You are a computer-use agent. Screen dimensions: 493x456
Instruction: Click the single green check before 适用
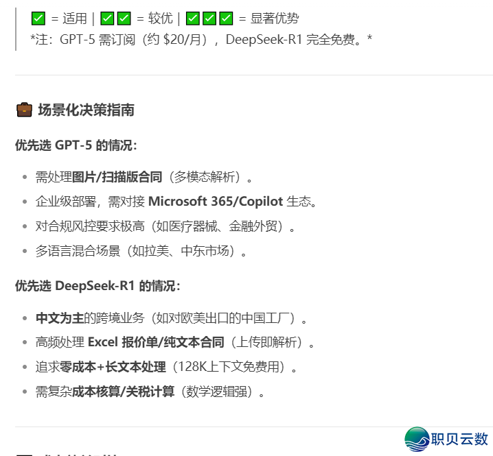(38, 19)
